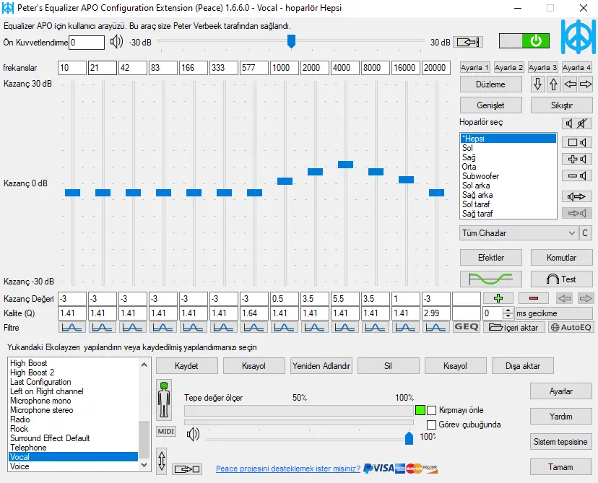Screen dimensions: 598x483
Task: Select the Ayarla 4 preset button
Action: [x=576, y=67]
